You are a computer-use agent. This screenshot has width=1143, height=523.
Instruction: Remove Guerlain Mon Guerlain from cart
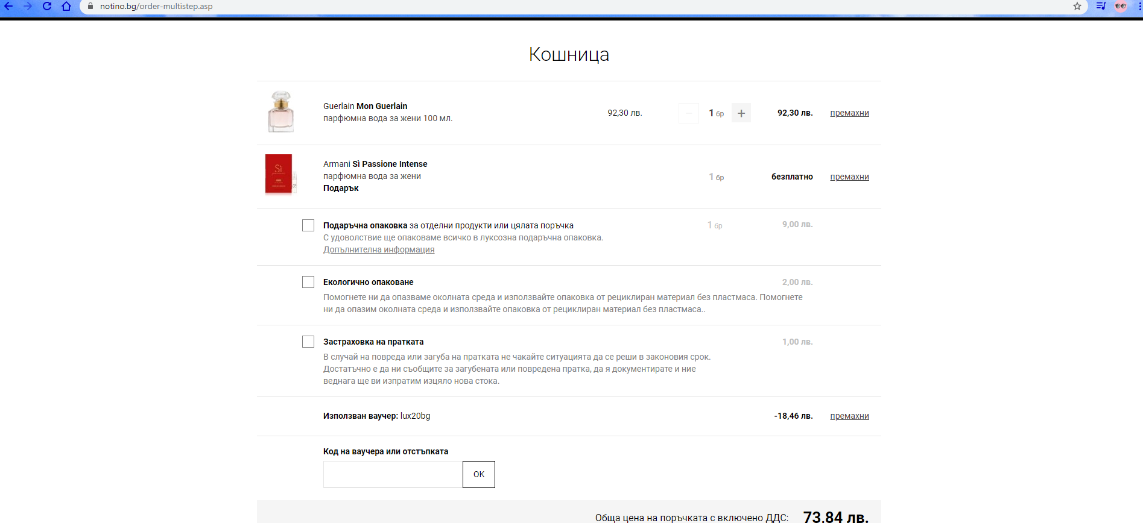point(849,113)
